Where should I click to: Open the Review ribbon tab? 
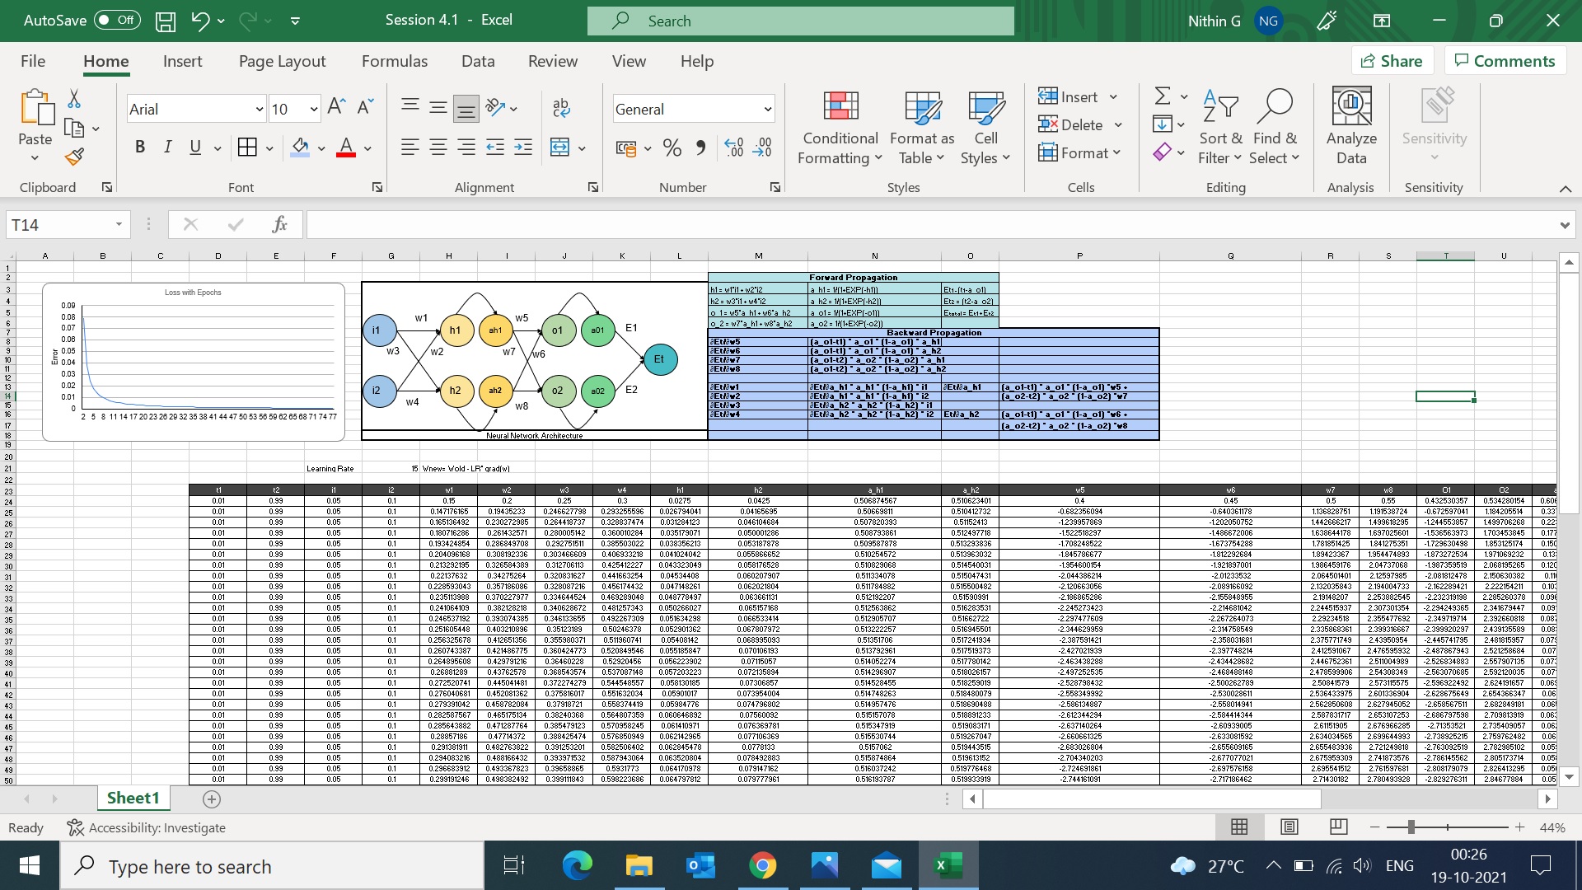click(552, 60)
